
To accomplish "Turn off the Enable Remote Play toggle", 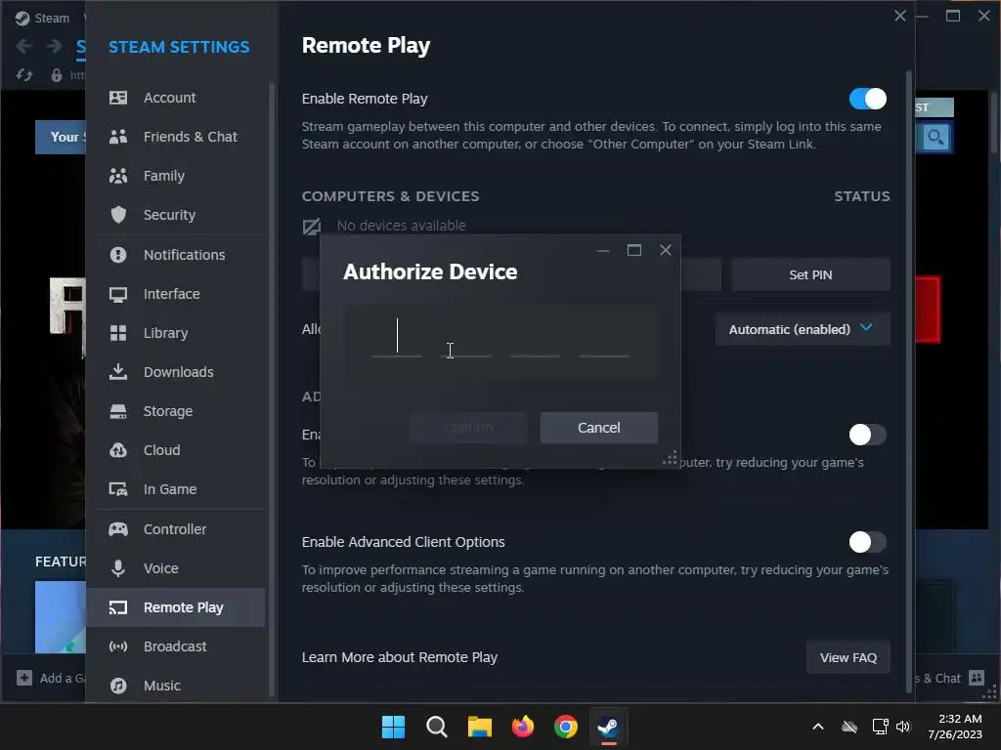I will point(868,99).
